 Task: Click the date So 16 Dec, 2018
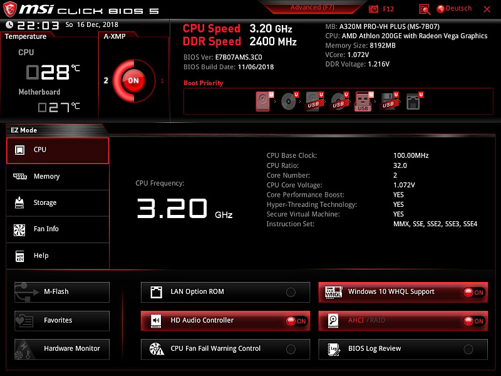tap(91, 24)
